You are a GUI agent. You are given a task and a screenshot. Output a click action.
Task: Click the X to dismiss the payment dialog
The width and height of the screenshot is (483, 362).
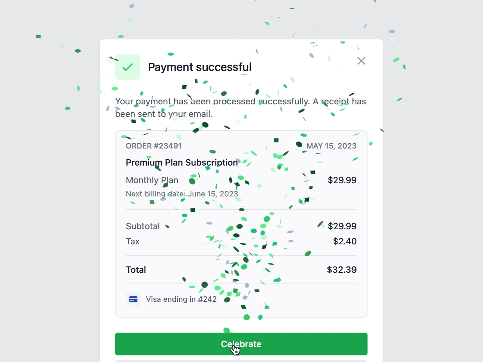click(x=361, y=61)
